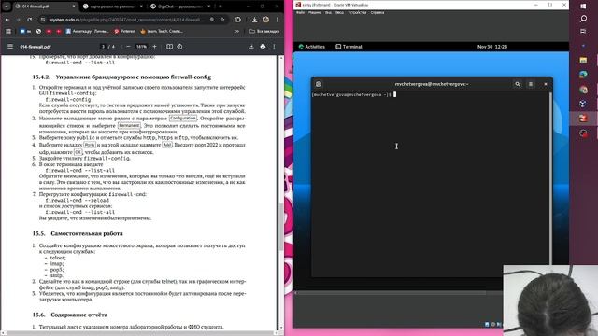598x336 pixels.
Task: Open File Explorer from the taskbar
Action: [x=583, y=60]
